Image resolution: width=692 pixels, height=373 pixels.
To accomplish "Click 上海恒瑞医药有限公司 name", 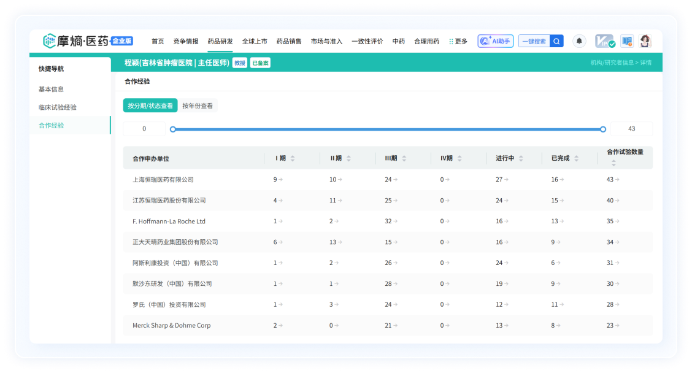I will click(163, 180).
